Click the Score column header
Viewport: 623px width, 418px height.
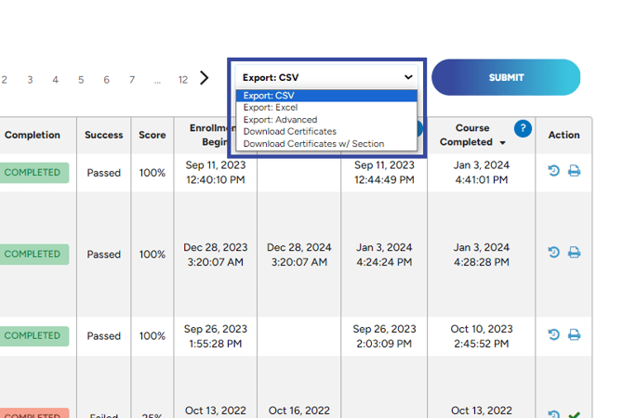tap(152, 136)
